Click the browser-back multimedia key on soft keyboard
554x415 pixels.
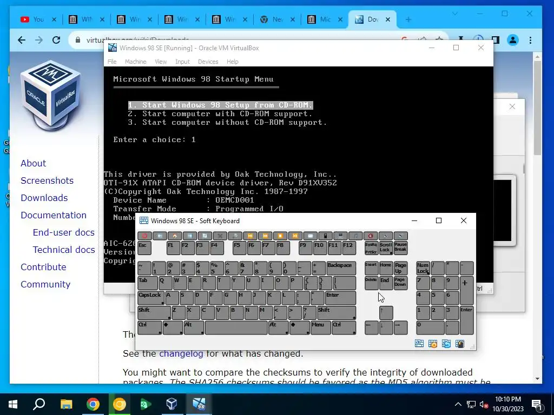pyautogui.click(x=160, y=236)
